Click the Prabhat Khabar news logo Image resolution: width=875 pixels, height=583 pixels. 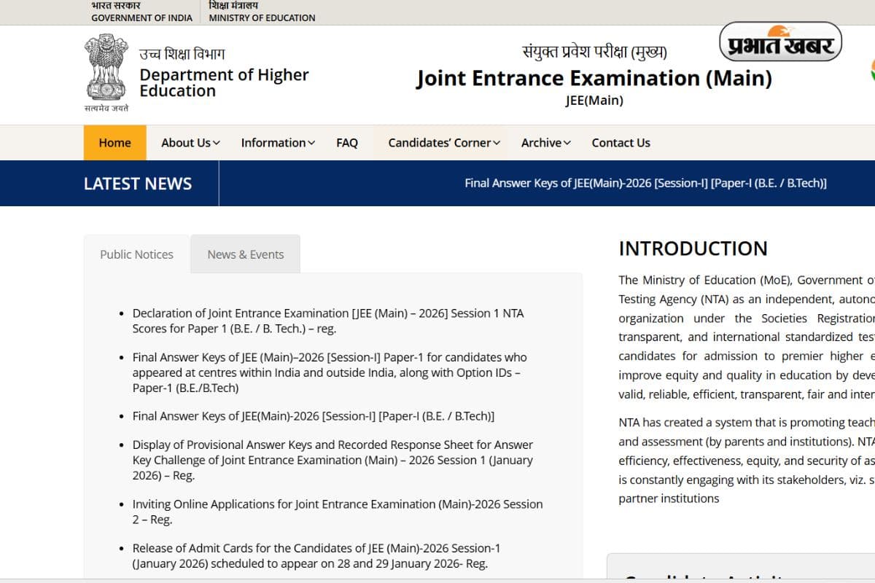tap(779, 42)
